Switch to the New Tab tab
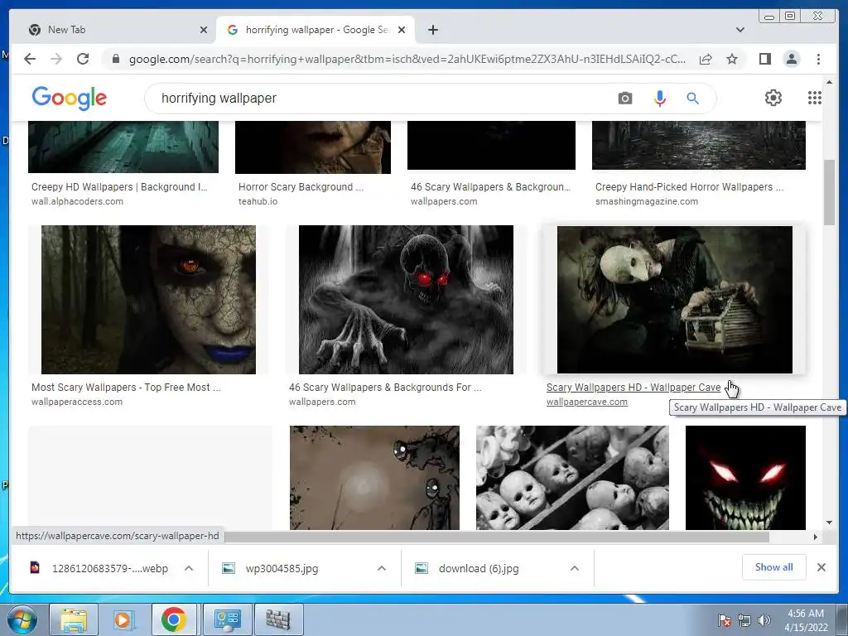 (113, 30)
